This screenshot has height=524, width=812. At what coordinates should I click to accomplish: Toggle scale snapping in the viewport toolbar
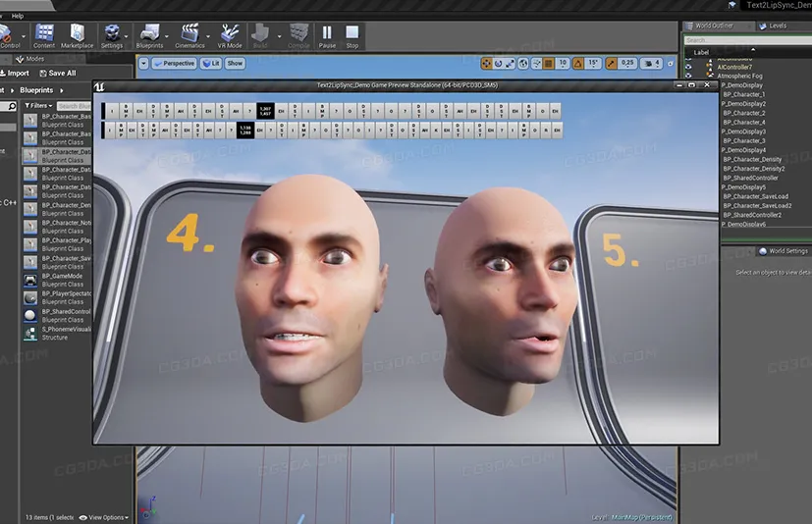[611, 64]
